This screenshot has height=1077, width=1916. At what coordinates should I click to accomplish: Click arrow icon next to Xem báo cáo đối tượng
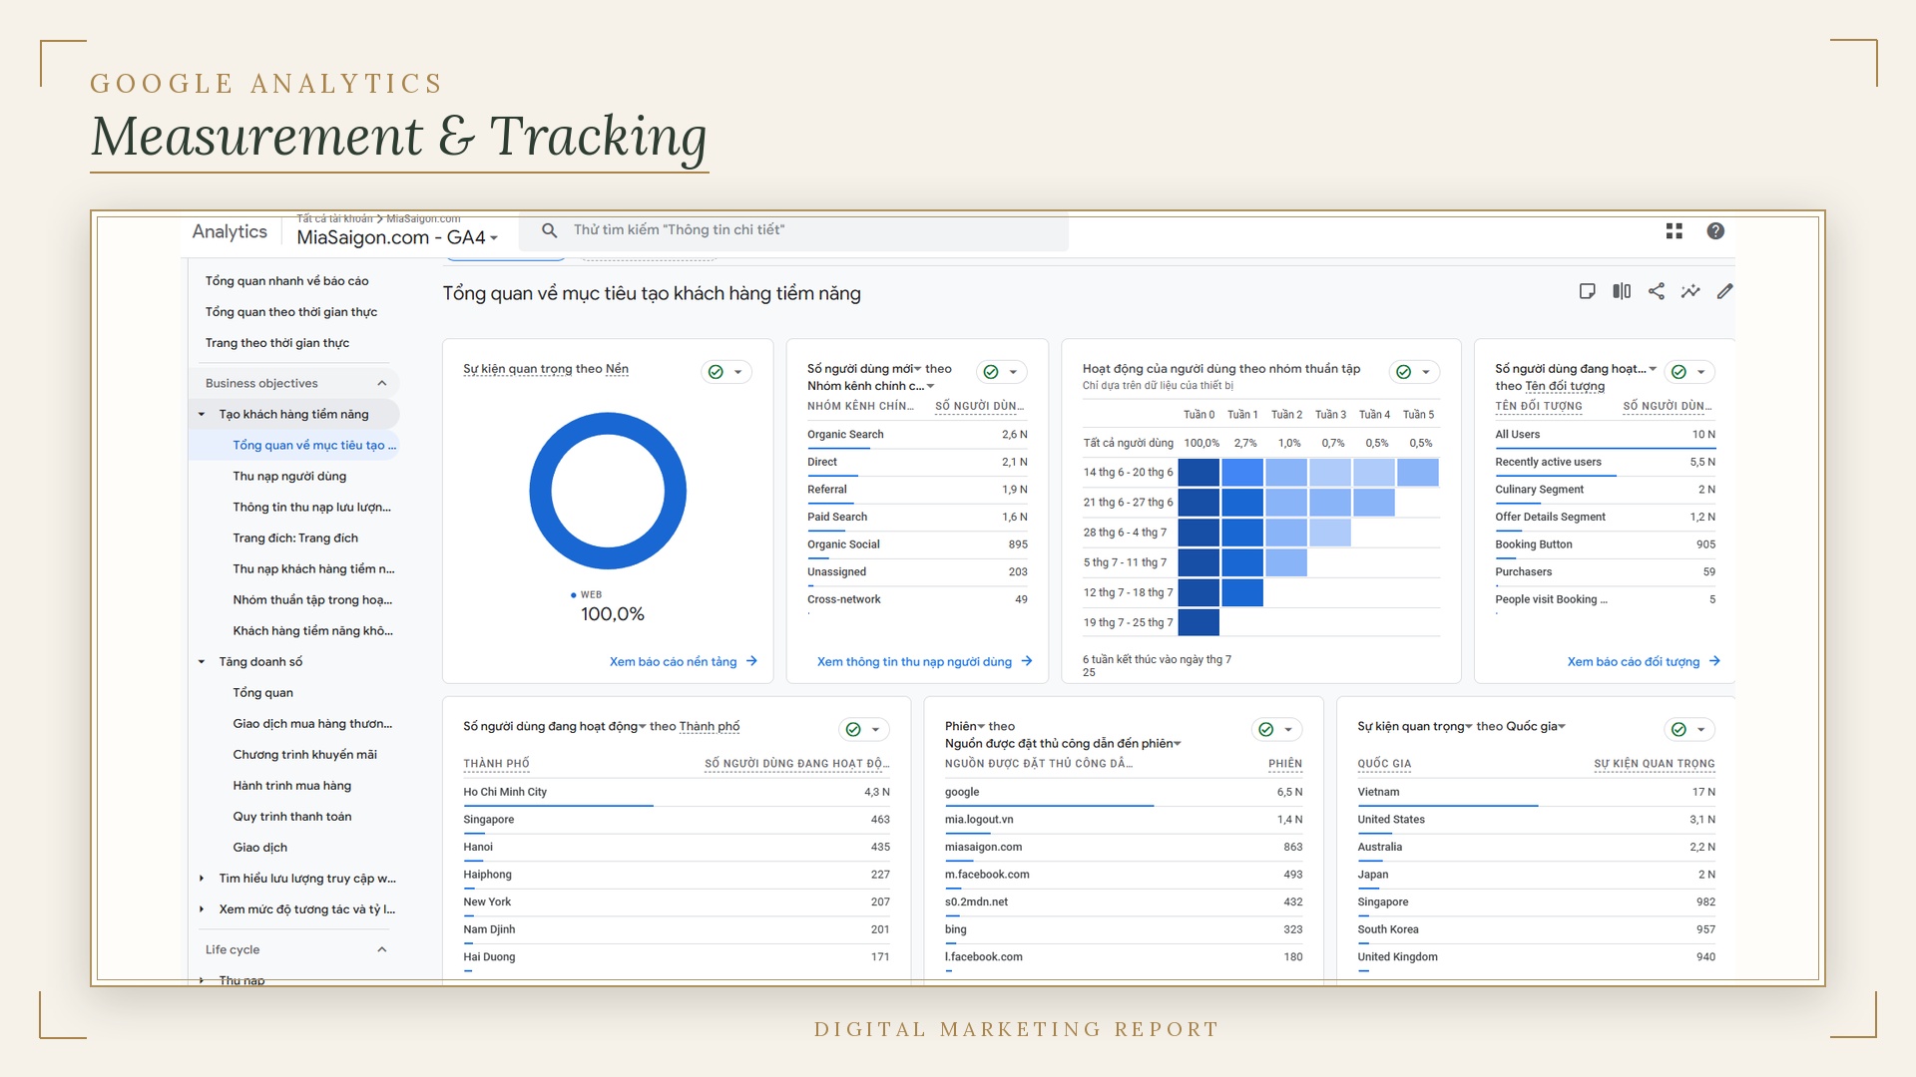[1714, 661]
